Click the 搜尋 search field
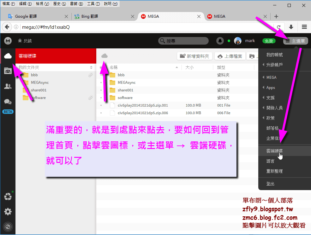 pos(183,41)
